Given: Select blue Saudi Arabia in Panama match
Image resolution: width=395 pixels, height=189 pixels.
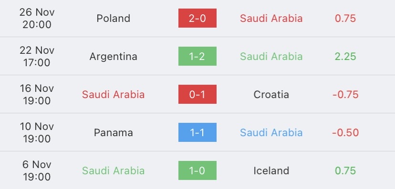Looking at the screenshot, I should [x=271, y=132].
